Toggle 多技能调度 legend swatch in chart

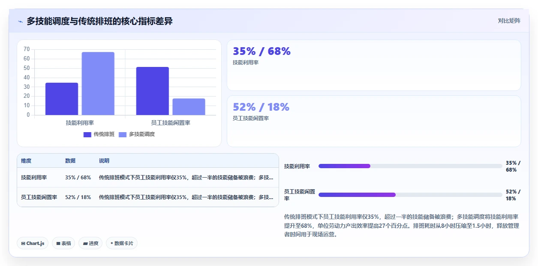[x=123, y=134]
